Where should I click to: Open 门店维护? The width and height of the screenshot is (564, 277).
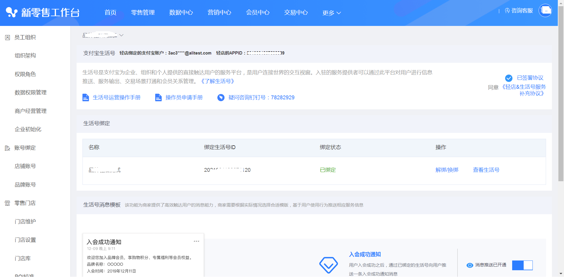pos(25,222)
